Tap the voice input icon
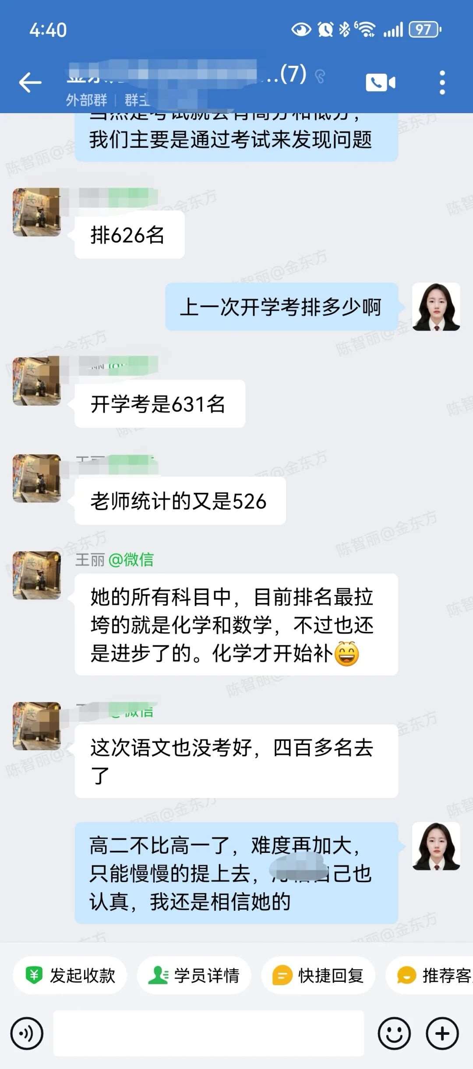 click(x=27, y=1033)
